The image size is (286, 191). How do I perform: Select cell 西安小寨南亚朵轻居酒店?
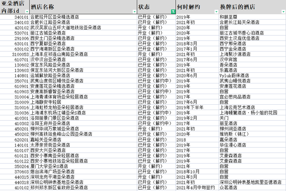click(x=83, y=155)
